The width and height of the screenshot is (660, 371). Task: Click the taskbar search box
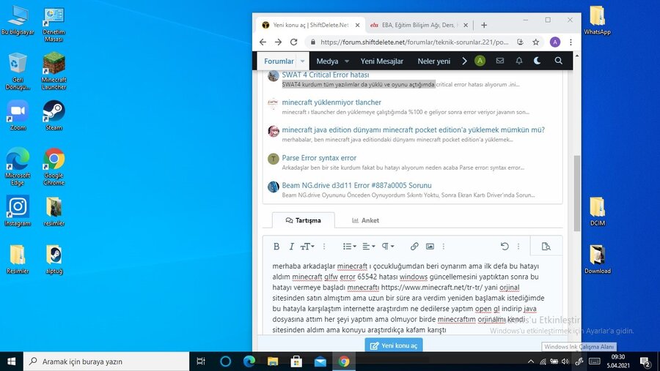(x=106, y=361)
